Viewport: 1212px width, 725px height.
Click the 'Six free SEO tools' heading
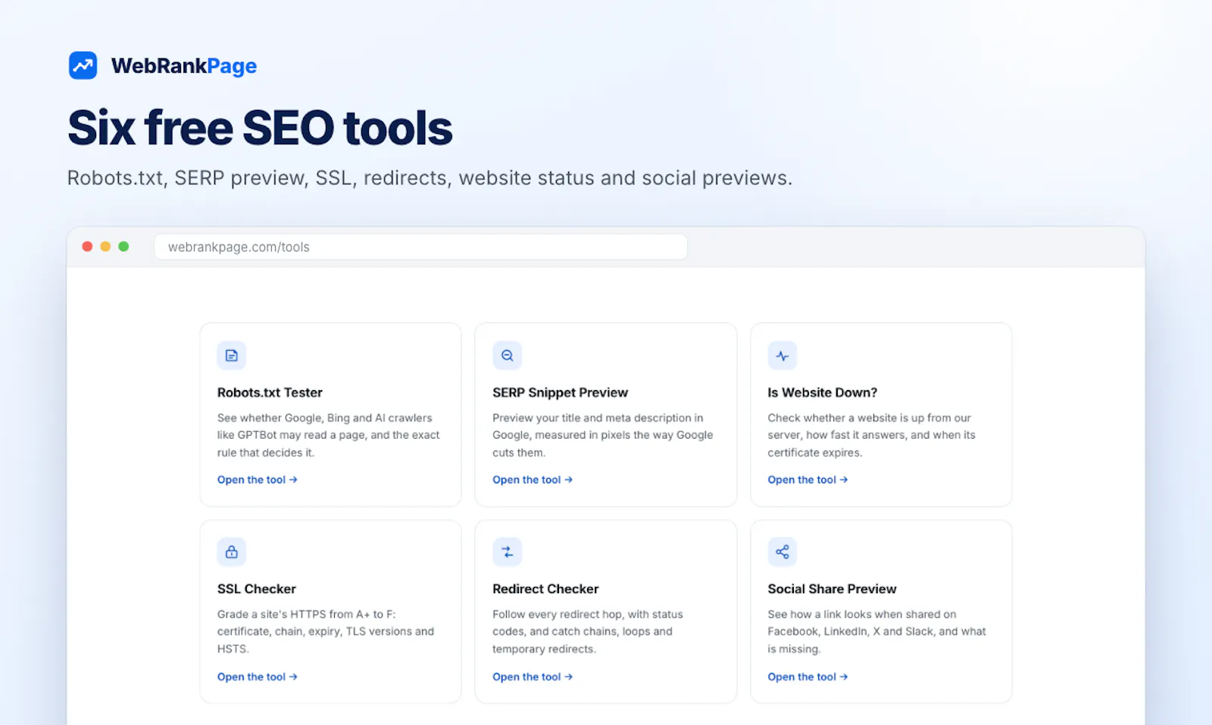tap(261, 127)
